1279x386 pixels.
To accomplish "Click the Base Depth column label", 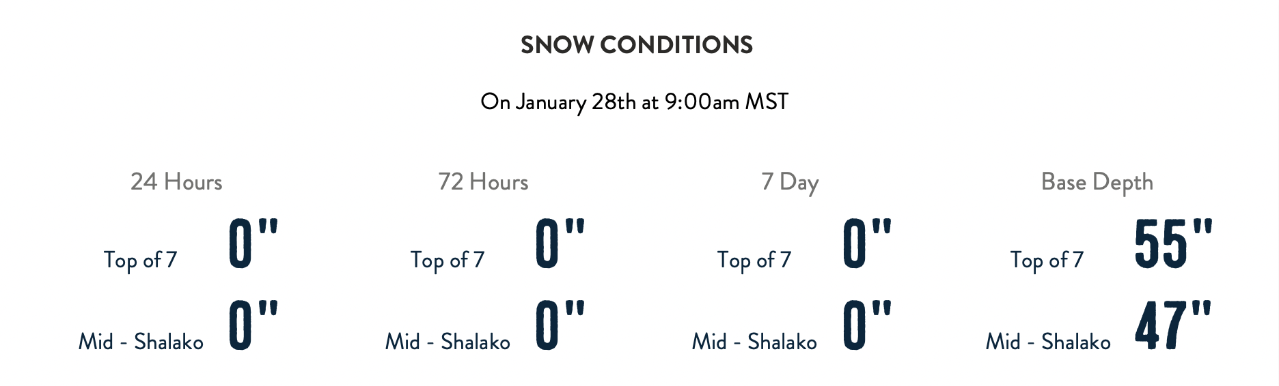I will click(x=1097, y=182).
